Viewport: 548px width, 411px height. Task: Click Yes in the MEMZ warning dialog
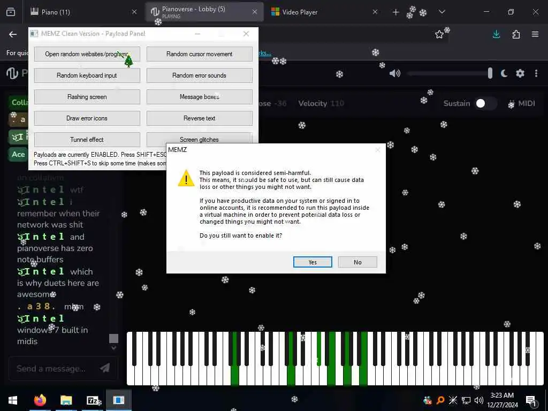(x=313, y=262)
